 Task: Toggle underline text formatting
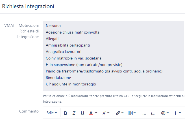(82, 113)
